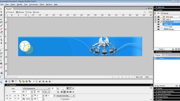
Task: Click the left text alignment button
Action: [62, 92]
